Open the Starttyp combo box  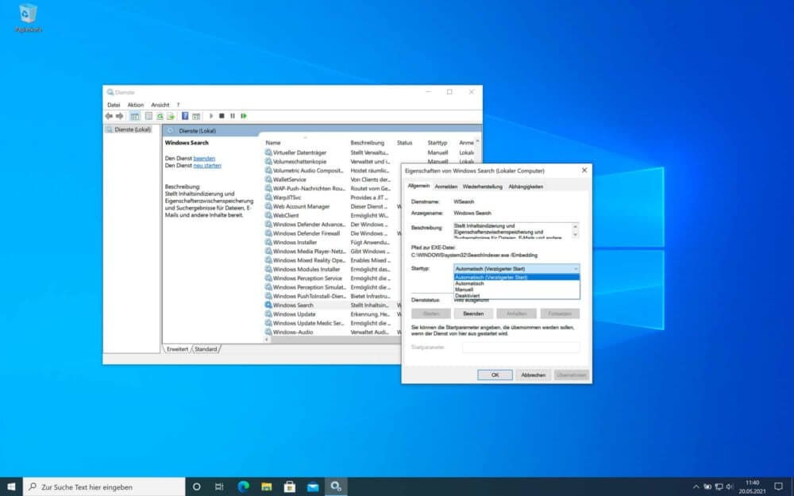517,269
